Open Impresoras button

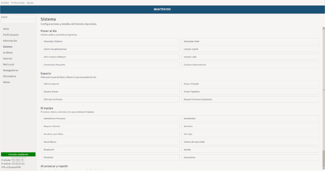pos(250,157)
